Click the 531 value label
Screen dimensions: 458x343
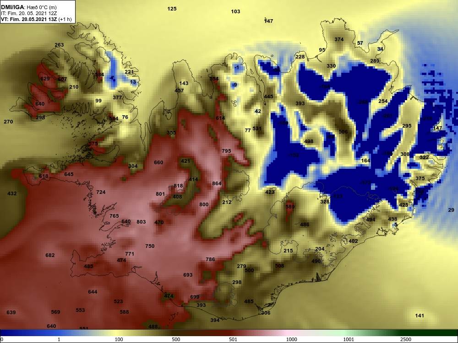[x=257, y=129]
